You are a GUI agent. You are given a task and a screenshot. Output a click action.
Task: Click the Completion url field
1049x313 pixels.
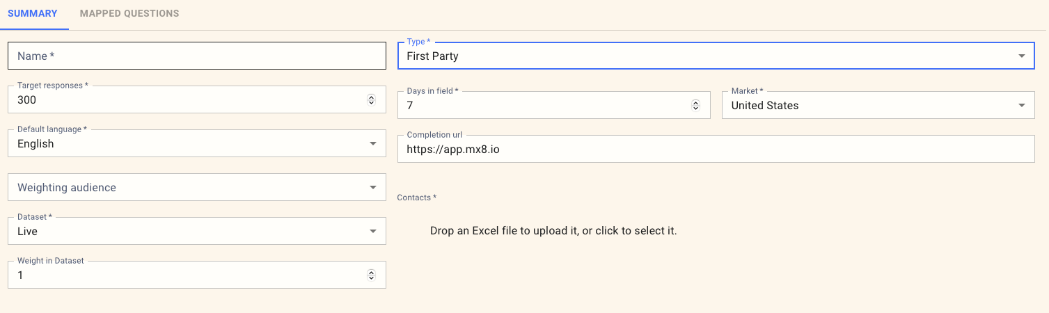[x=716, y=150]
